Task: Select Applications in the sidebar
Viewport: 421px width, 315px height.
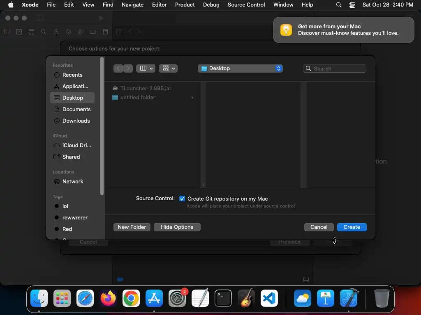Action: tap(72, 86)
